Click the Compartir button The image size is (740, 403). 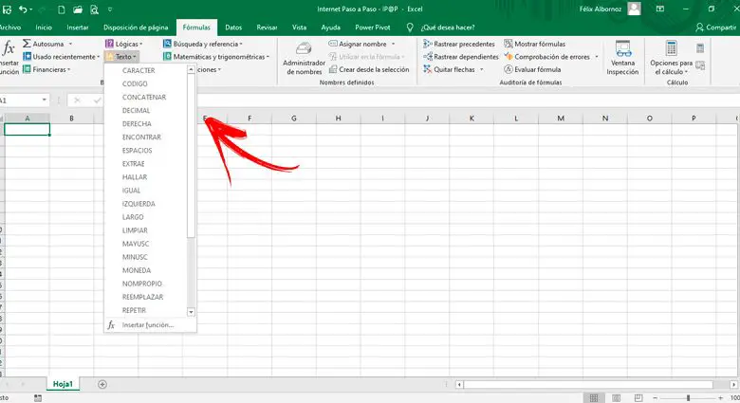(x=715, y=27)
